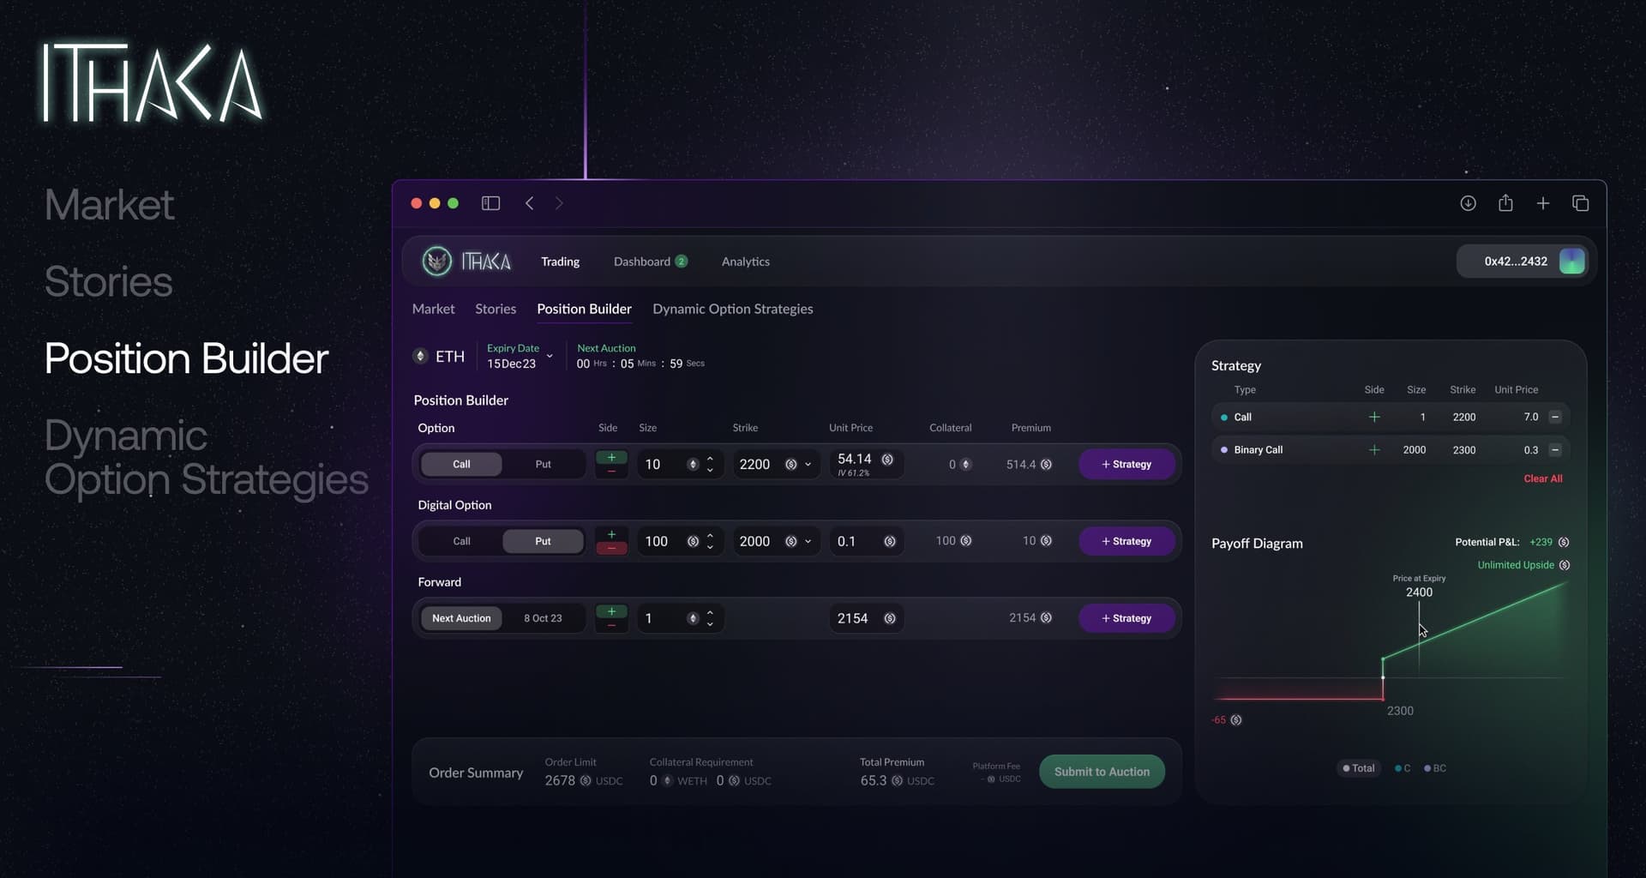Click ETH icon in Option size field

[x=693, y=464]
